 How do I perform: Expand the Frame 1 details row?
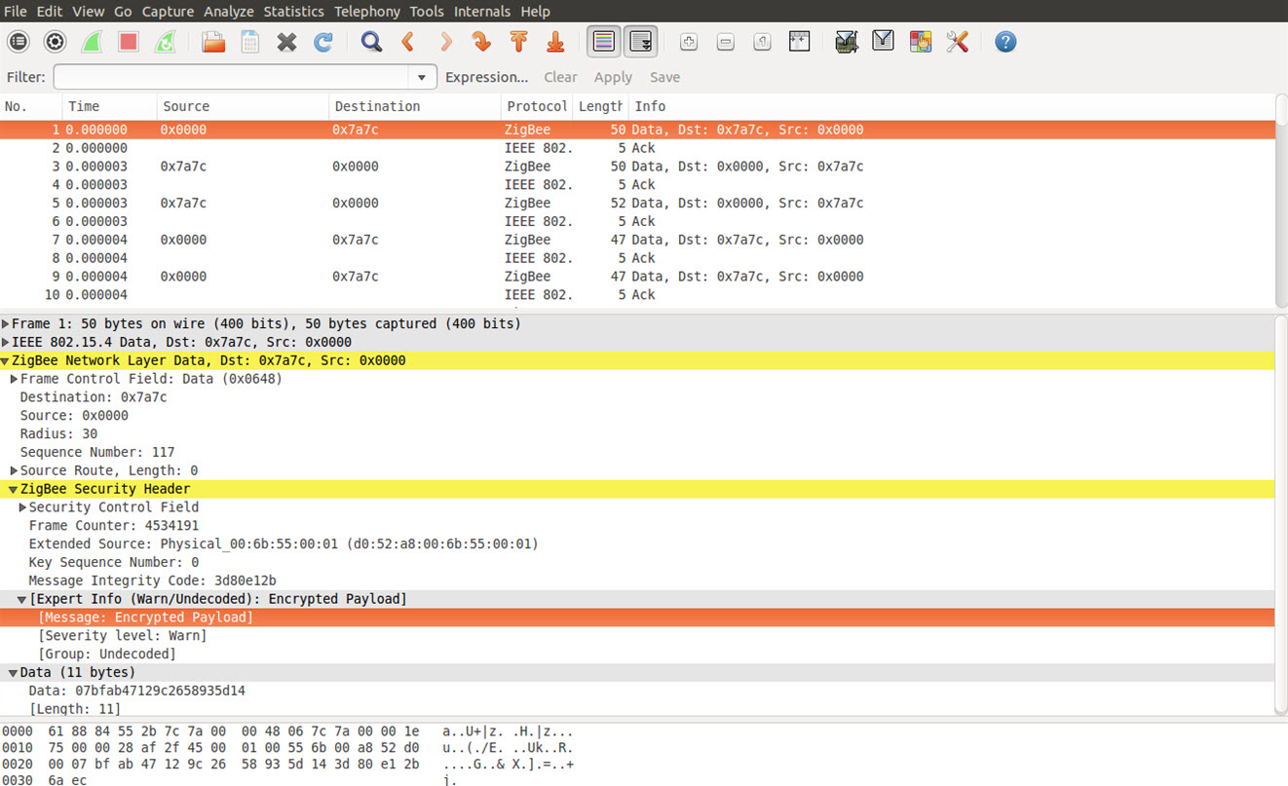(6, 323)
